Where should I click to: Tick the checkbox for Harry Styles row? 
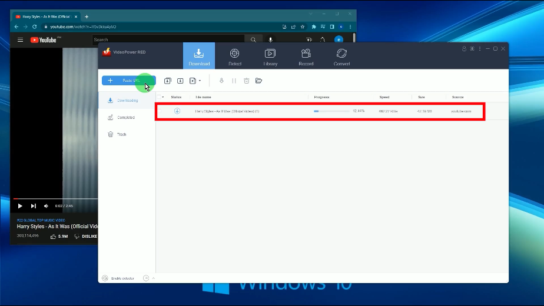(x=160, y=111)
